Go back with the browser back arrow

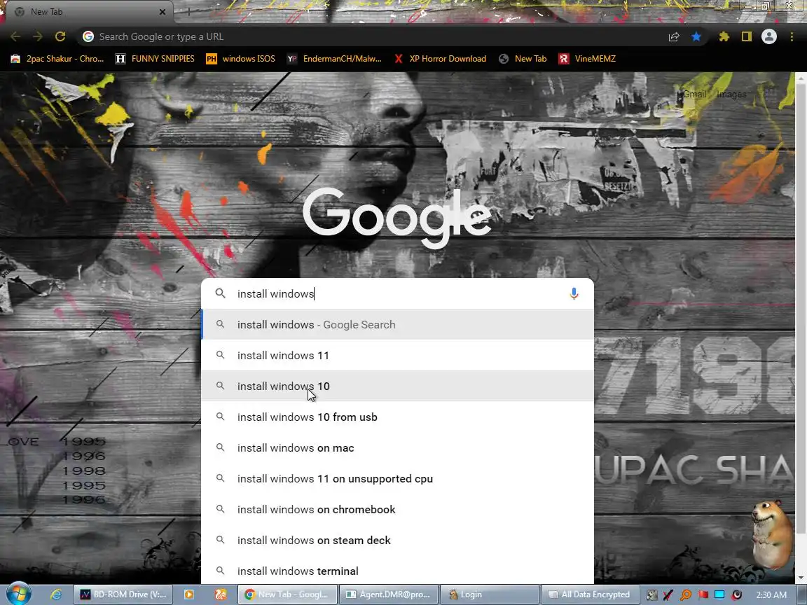pos(15,36)
